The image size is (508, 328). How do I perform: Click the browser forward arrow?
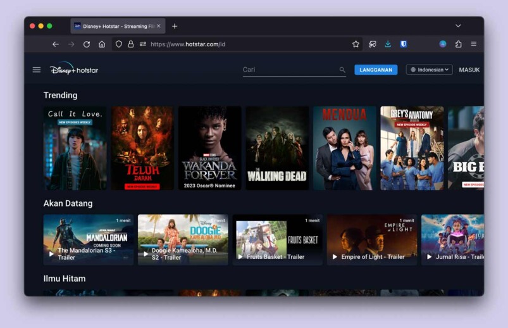[71, 44]
